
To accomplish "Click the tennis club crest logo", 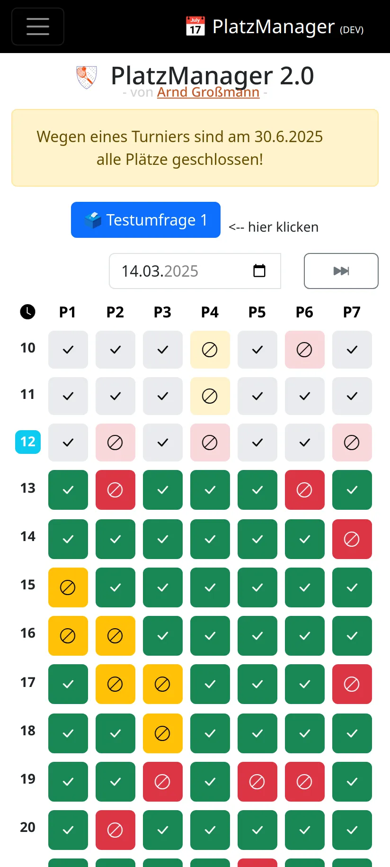I will [x=87, y=77].
